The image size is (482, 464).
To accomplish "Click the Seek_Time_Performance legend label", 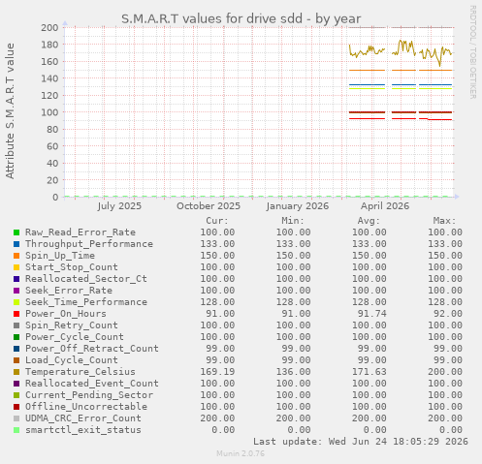I will click(86, 302).
